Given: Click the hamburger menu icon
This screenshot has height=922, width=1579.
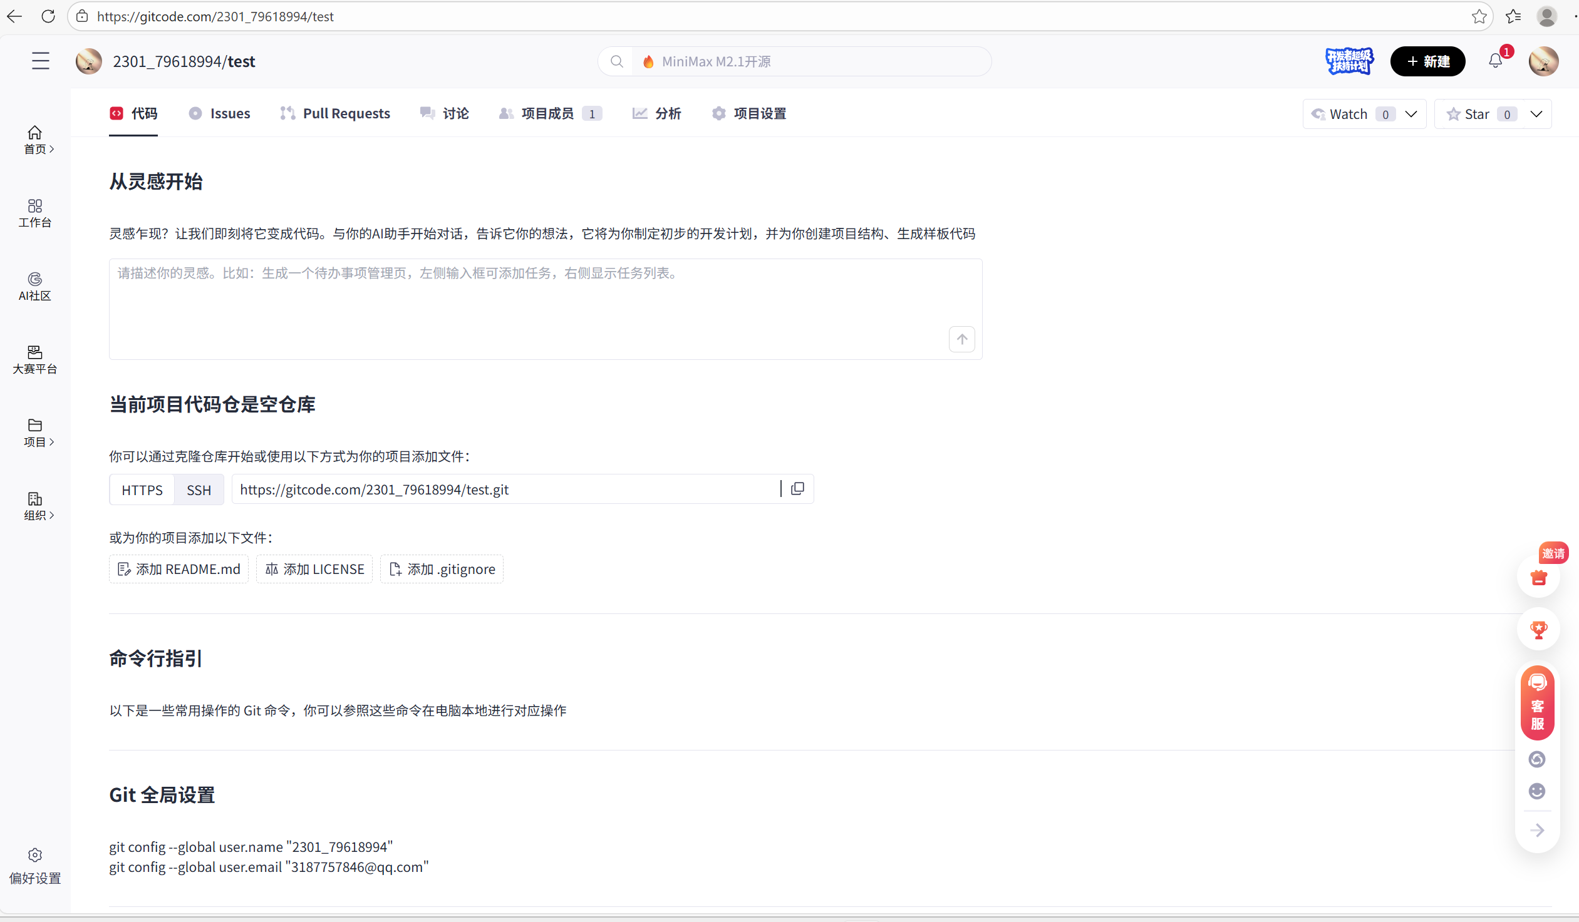Looking at the screenshot, I should pos(41,61).
